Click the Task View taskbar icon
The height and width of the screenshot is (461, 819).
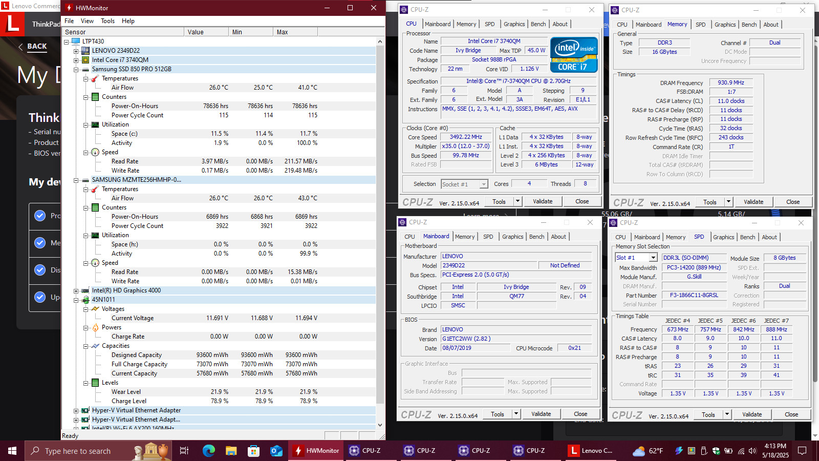184,451
